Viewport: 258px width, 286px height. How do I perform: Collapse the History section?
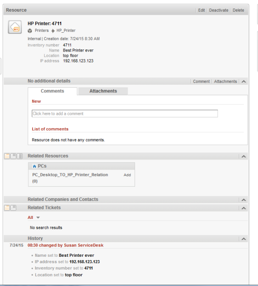point(243,239)
